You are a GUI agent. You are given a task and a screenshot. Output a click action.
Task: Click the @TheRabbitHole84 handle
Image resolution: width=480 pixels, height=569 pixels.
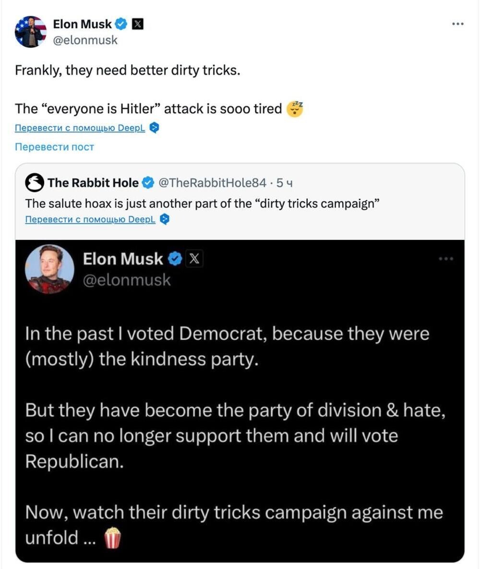[213, 182]
